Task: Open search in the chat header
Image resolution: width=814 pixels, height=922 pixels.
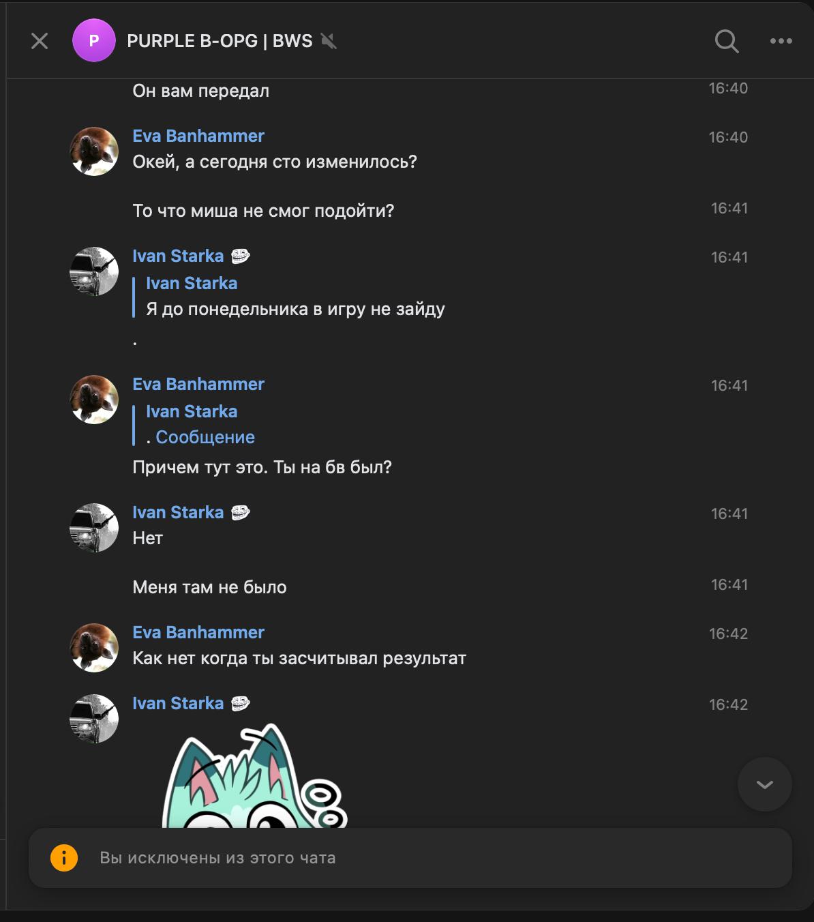Action: (726, 41)
